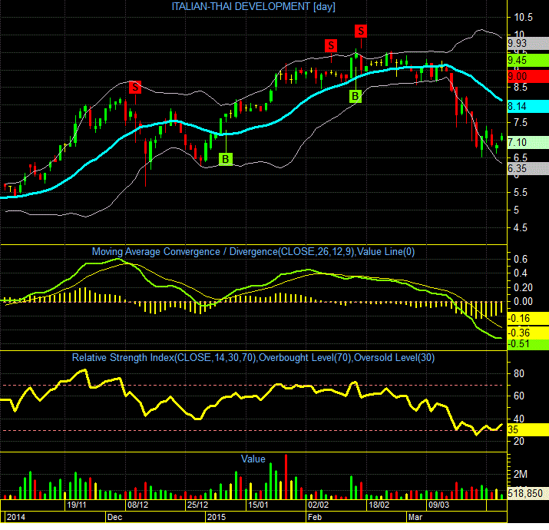Click the 15/01 date label
This screenshot has width=549, height=530.
pyautogui.click(x=258, y=505)
